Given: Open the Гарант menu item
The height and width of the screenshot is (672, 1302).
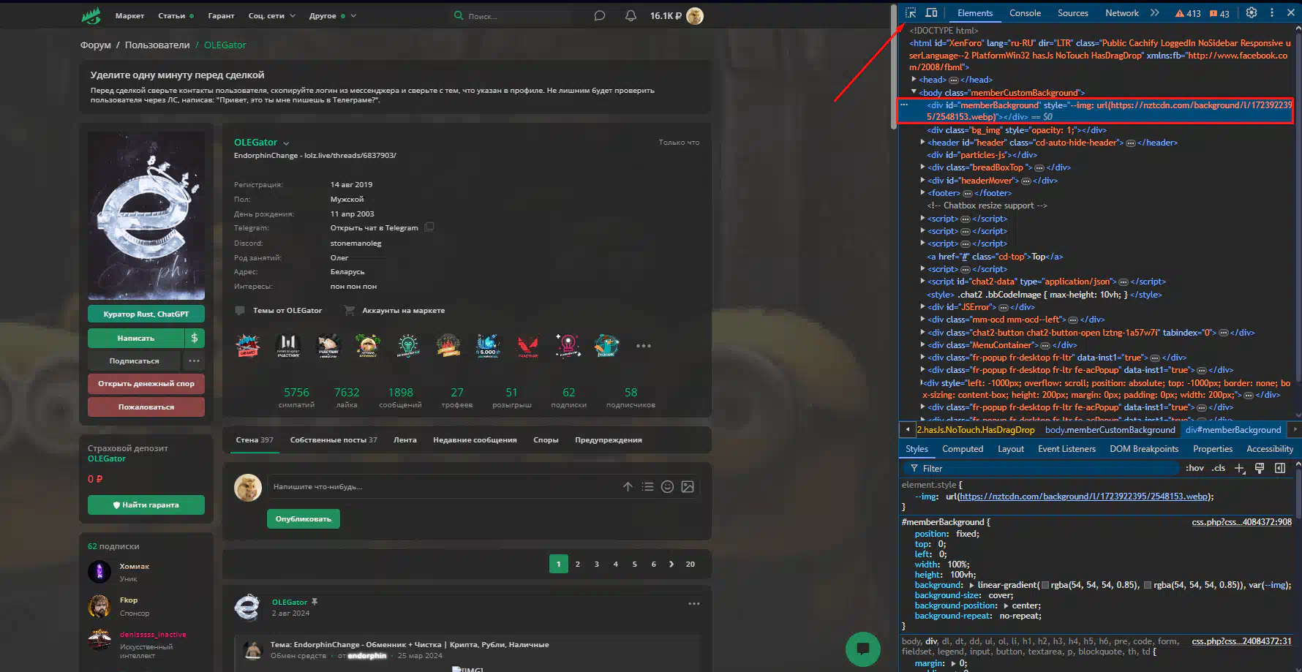Looking at the screenshot, I should coord(221,15).
